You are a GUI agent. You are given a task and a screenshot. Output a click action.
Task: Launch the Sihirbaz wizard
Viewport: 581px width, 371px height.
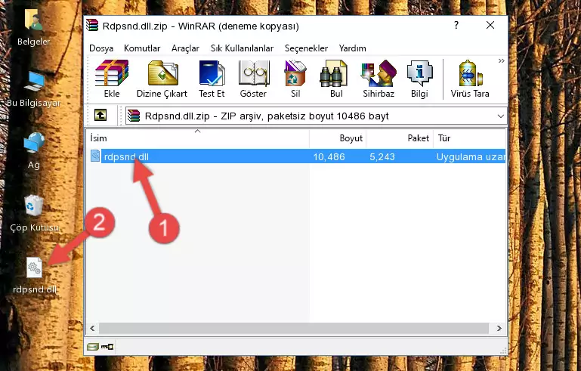[379, 79]
